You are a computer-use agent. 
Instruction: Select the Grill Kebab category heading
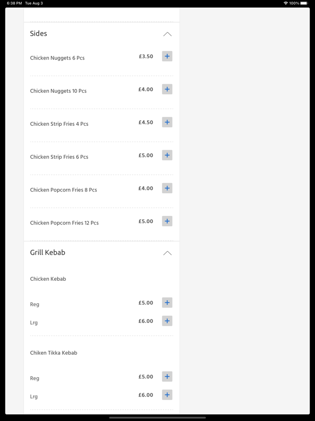[x=48, y=252]
